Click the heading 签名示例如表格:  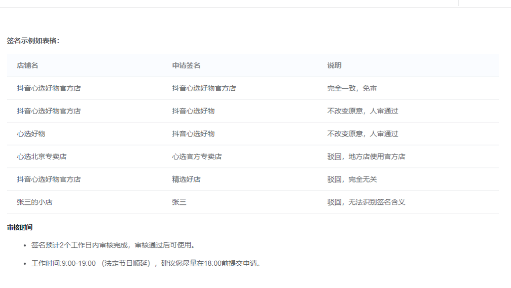click(33, 41)
